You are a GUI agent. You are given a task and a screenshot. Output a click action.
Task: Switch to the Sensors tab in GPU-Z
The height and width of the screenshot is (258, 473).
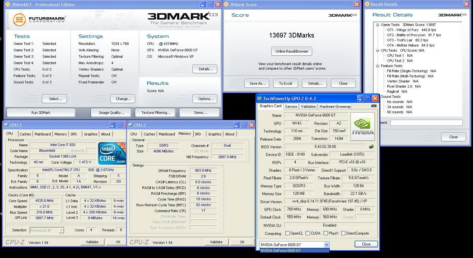291,106
